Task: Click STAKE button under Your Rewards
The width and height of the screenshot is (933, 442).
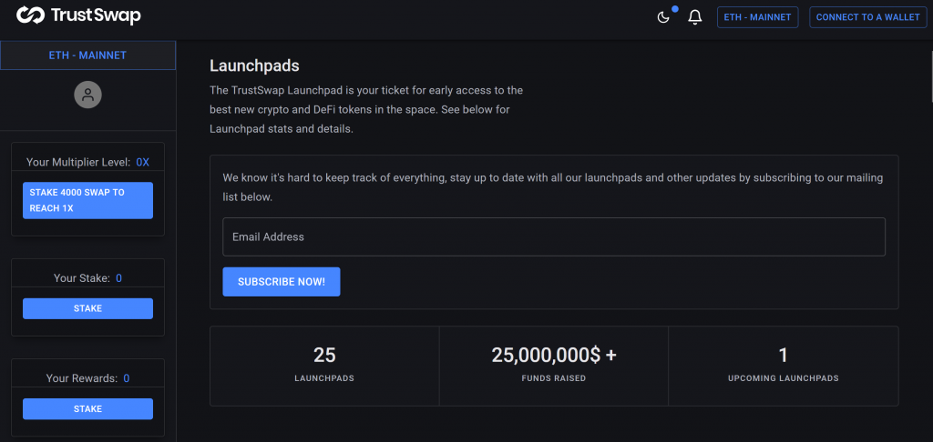Action: (88, 408)
